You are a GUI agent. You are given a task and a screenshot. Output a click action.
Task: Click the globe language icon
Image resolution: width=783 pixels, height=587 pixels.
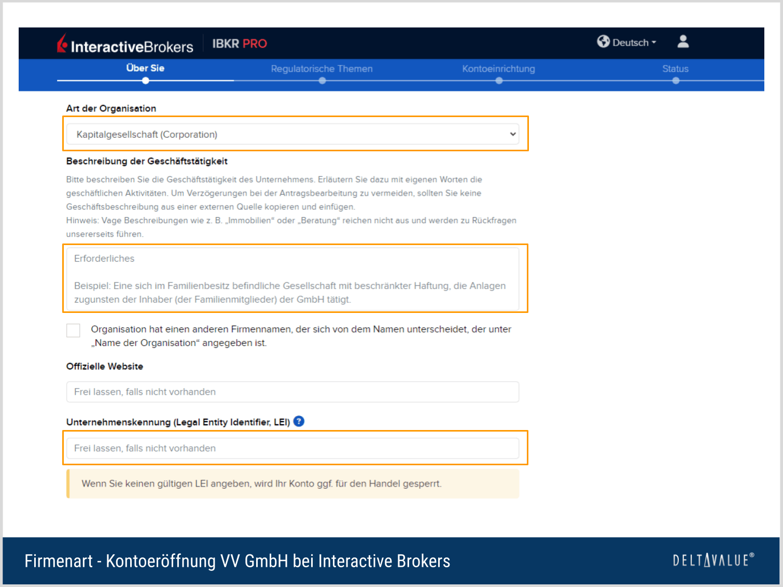[x=603, y=41]
